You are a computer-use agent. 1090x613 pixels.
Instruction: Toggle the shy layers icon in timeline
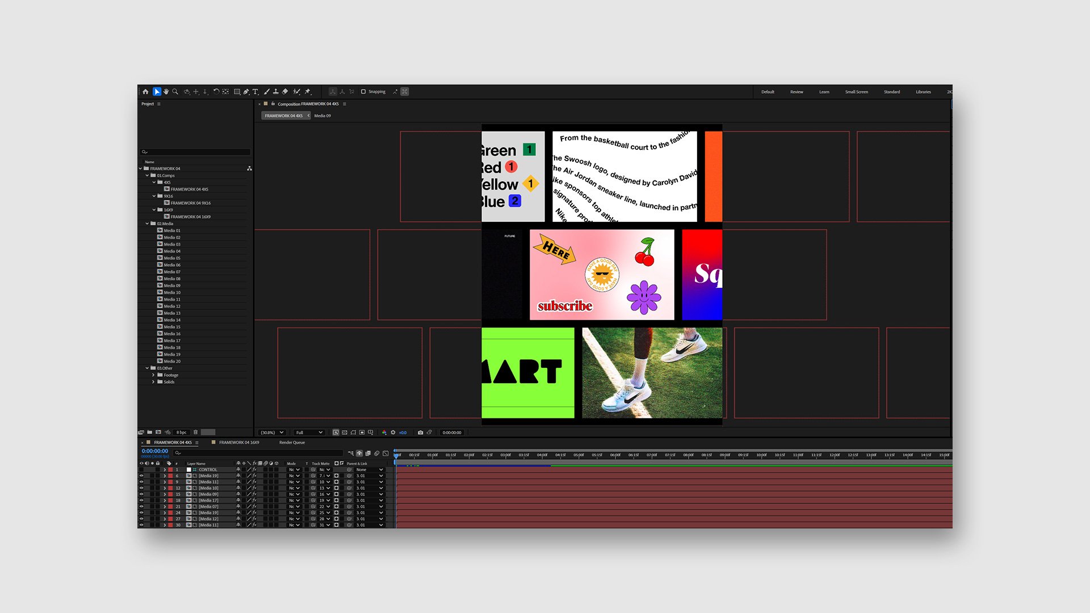point(359,453)
